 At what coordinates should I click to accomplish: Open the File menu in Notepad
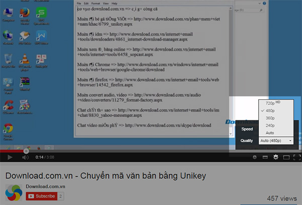(79, 4)
